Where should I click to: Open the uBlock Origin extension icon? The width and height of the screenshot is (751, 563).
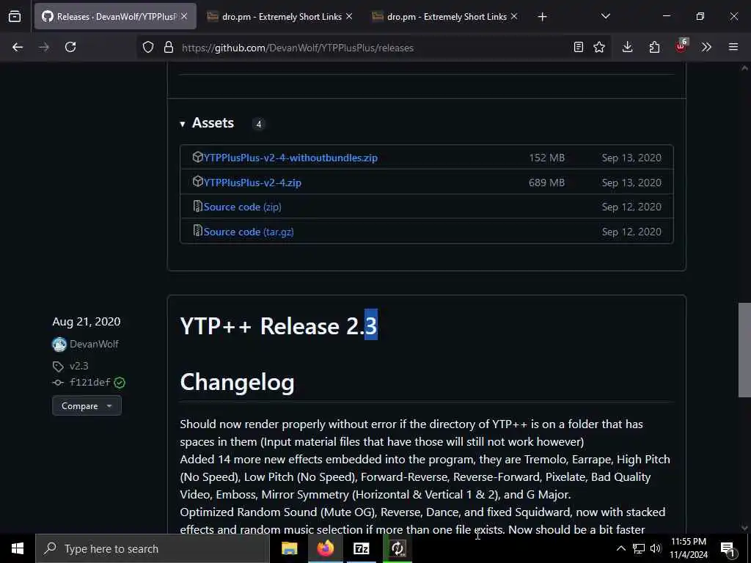681,46
